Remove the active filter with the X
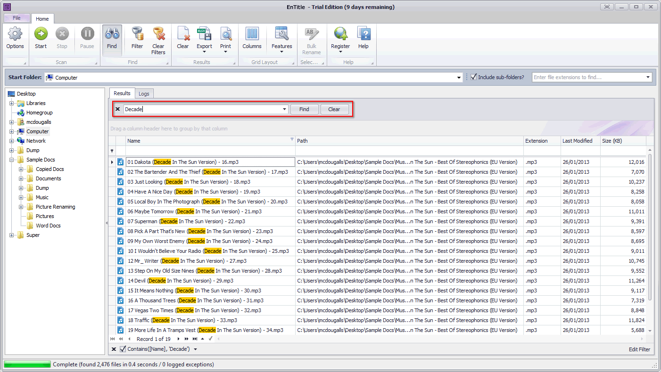The image size is (661, 372). coord(114,349)
